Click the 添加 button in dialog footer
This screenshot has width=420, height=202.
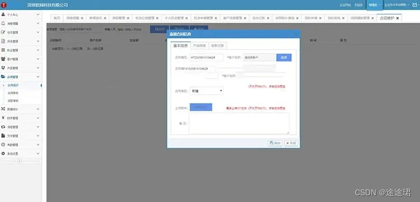tap(275, 143)
